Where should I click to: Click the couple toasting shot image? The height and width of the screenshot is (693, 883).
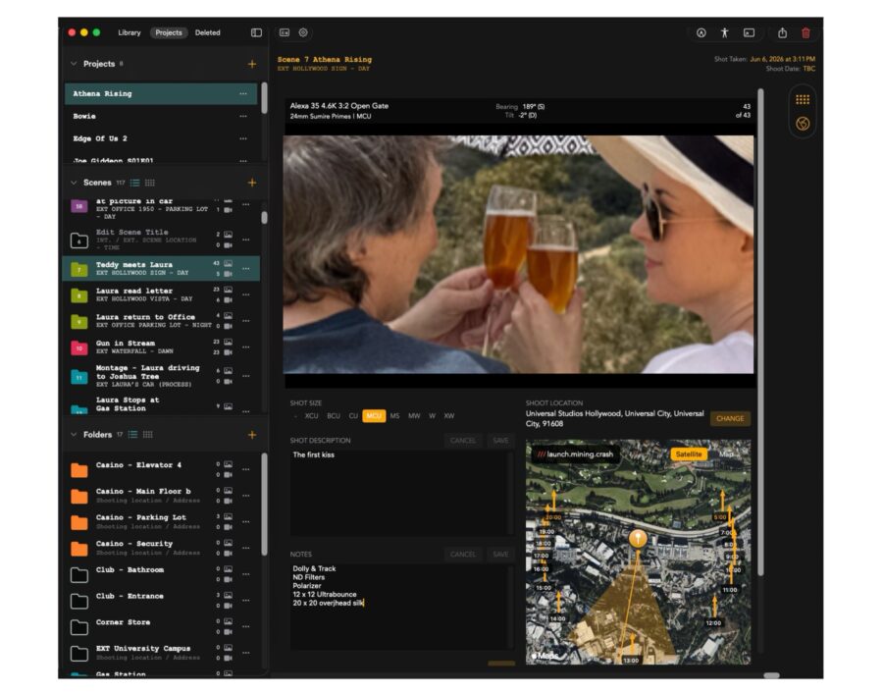518,254
